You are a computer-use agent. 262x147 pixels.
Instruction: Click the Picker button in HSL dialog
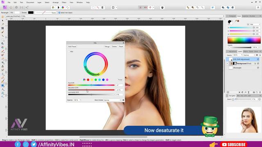click(x=120, y=80)
